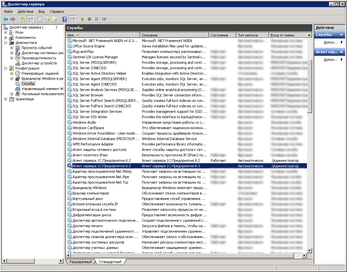This screenshot has height=272, width=347.
Task: Click the Pause service toolbar icon
Action: pyautogui.click(x=97, y=20)
